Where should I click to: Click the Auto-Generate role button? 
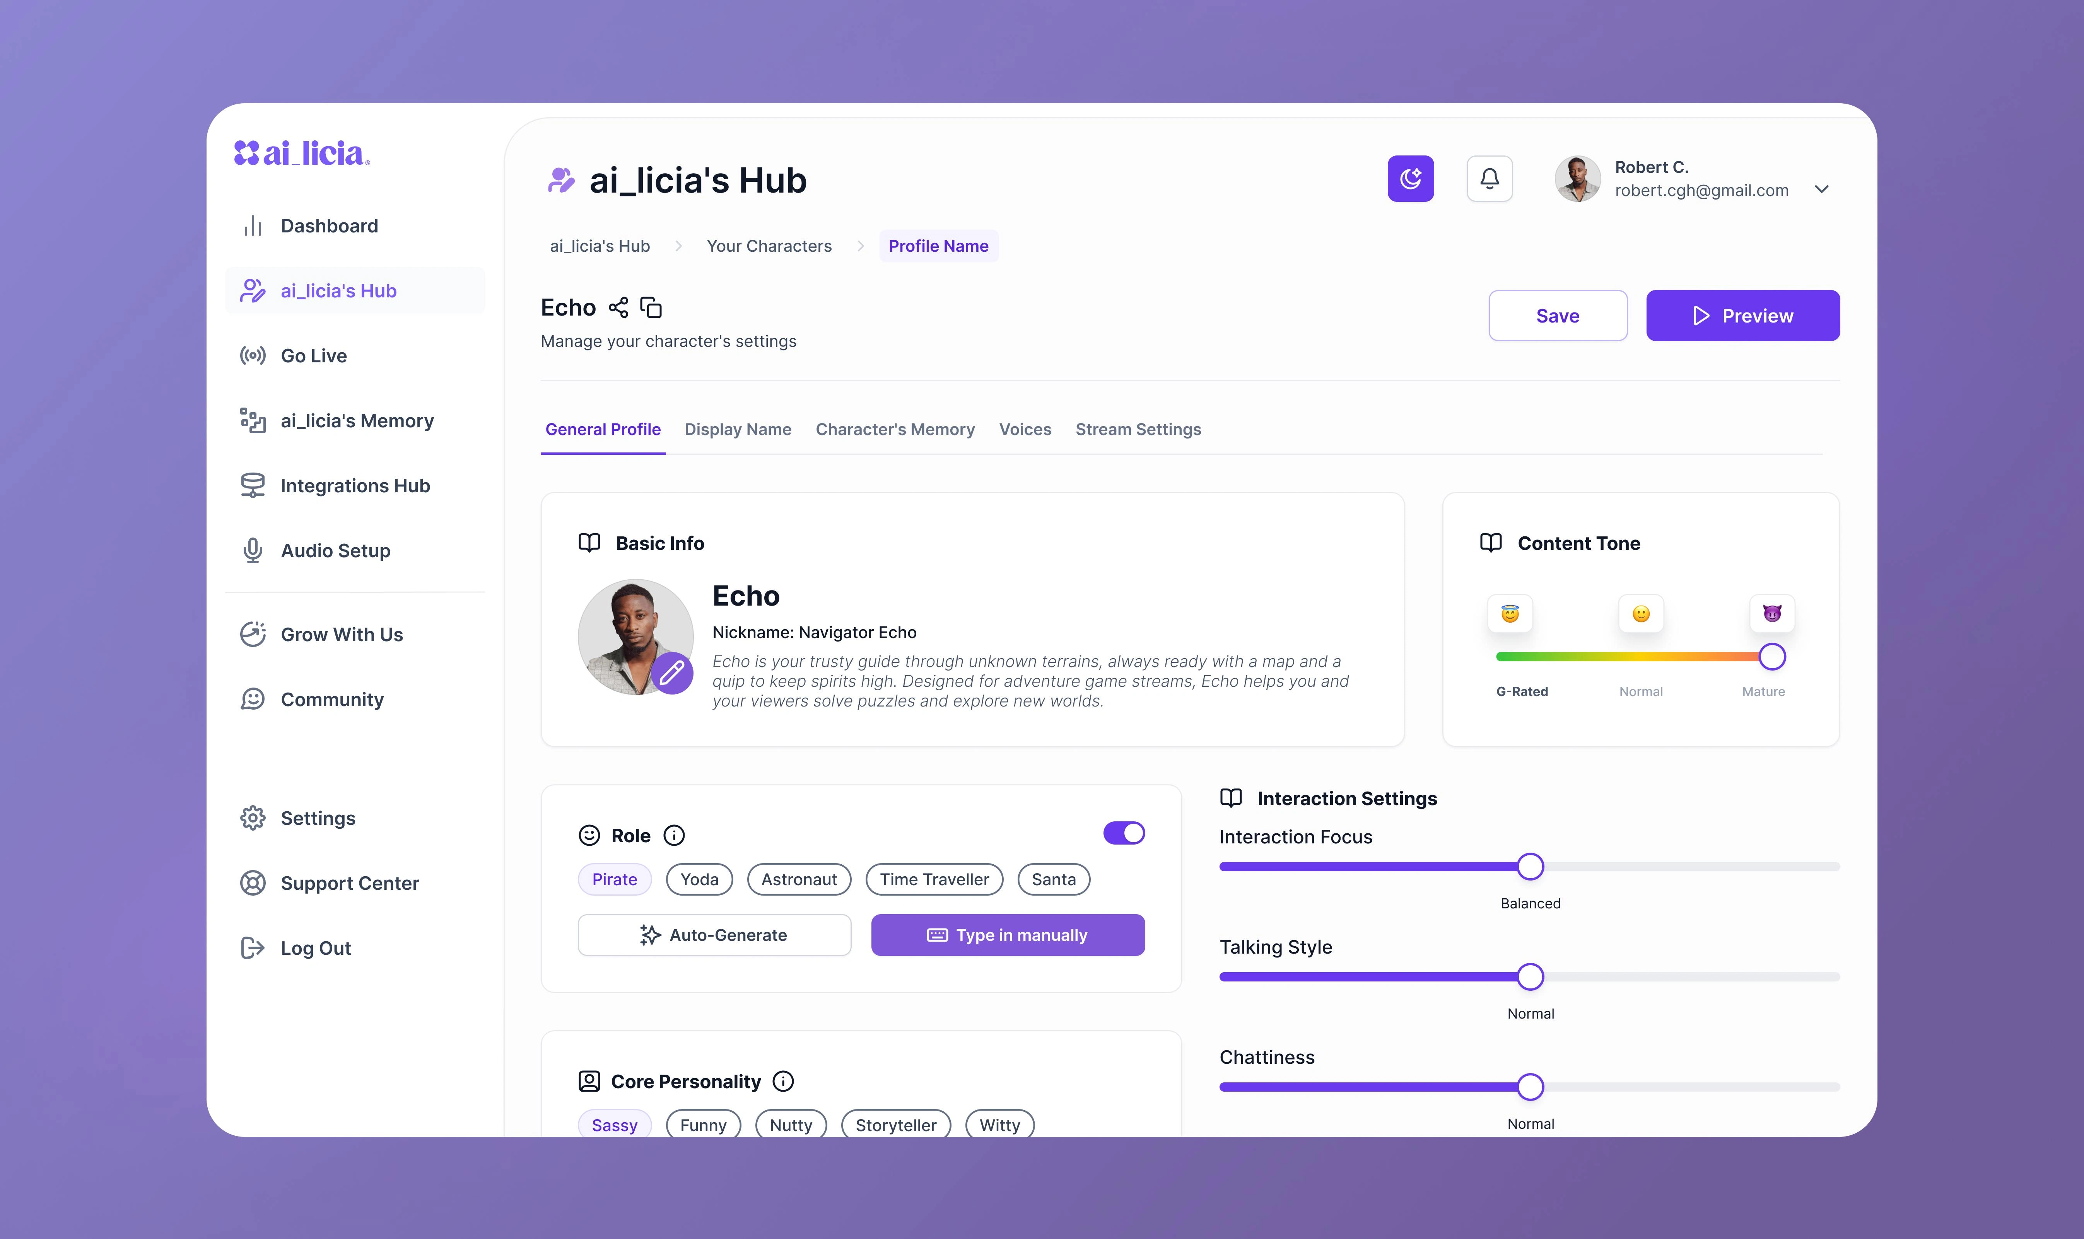714,934
